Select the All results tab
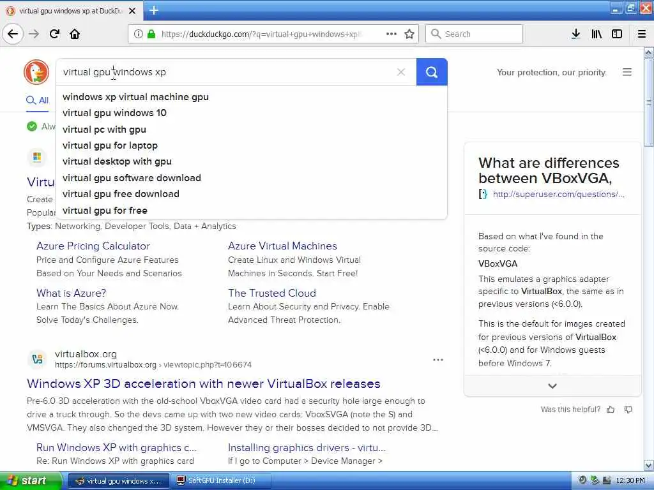This screenshot has height=490, width=654. point(38,100)
